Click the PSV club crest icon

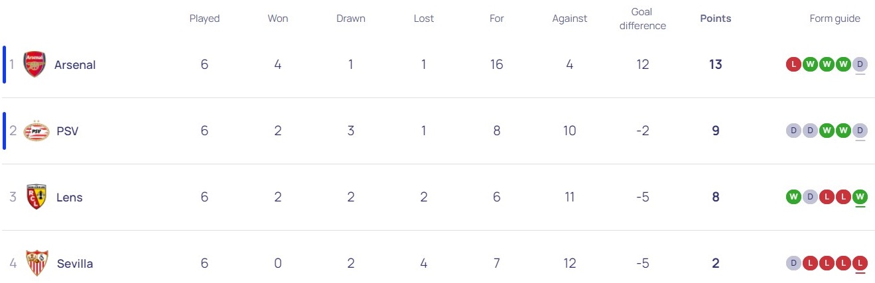[x=36, y=131]
